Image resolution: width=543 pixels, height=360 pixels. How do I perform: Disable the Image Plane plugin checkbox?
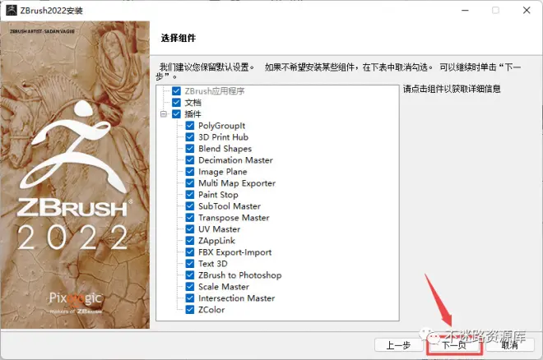coord(190,171)
